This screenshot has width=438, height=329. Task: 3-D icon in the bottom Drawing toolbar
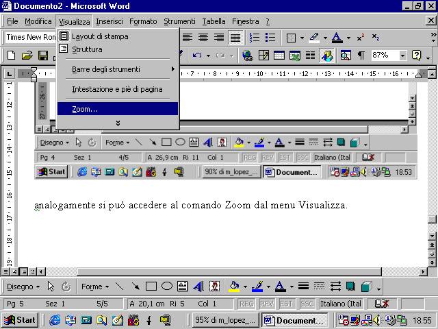(x=367, y=287)
